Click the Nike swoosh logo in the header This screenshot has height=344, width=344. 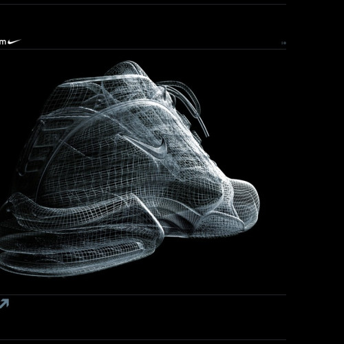(14, 42)
